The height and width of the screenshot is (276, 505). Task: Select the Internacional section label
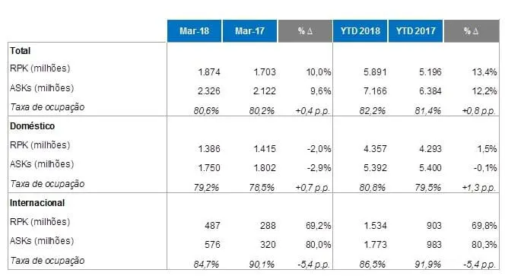pyautogui.click(x=37, y=203)
